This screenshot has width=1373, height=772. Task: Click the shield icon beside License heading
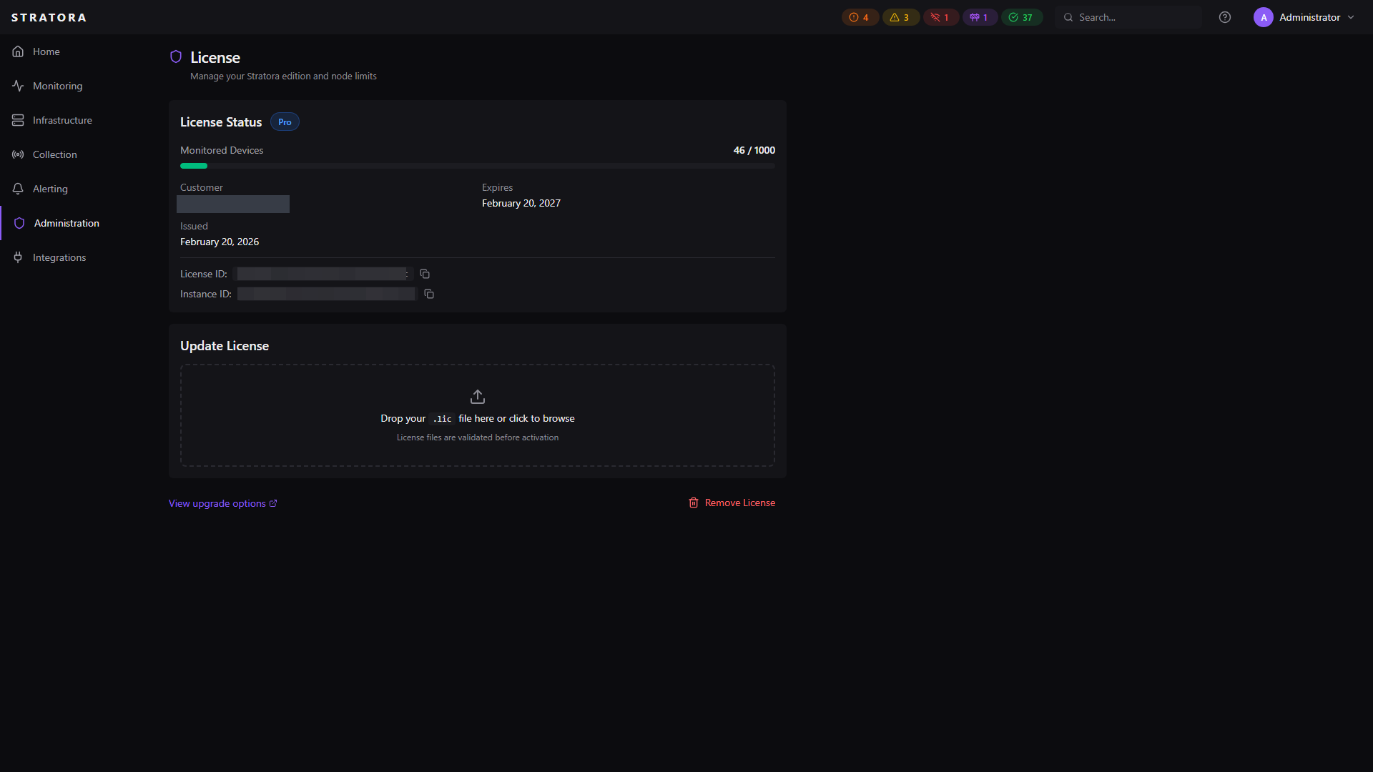pos(176,56)
